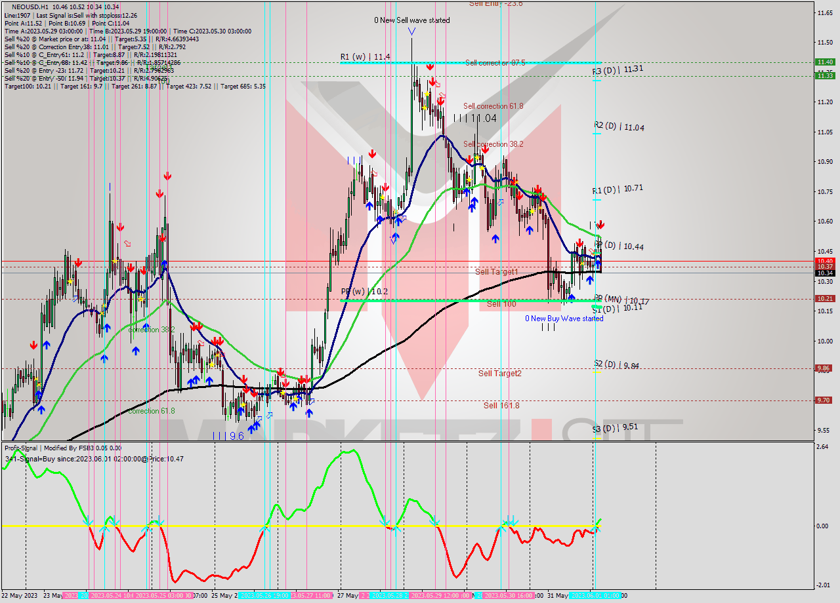Screen dimensions: 840x603
Task: Click the green 'correction 61.8' label
Action: (152, 411)
